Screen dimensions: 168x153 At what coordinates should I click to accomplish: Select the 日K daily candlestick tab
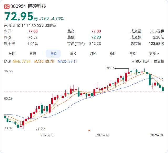pos(53,54)
